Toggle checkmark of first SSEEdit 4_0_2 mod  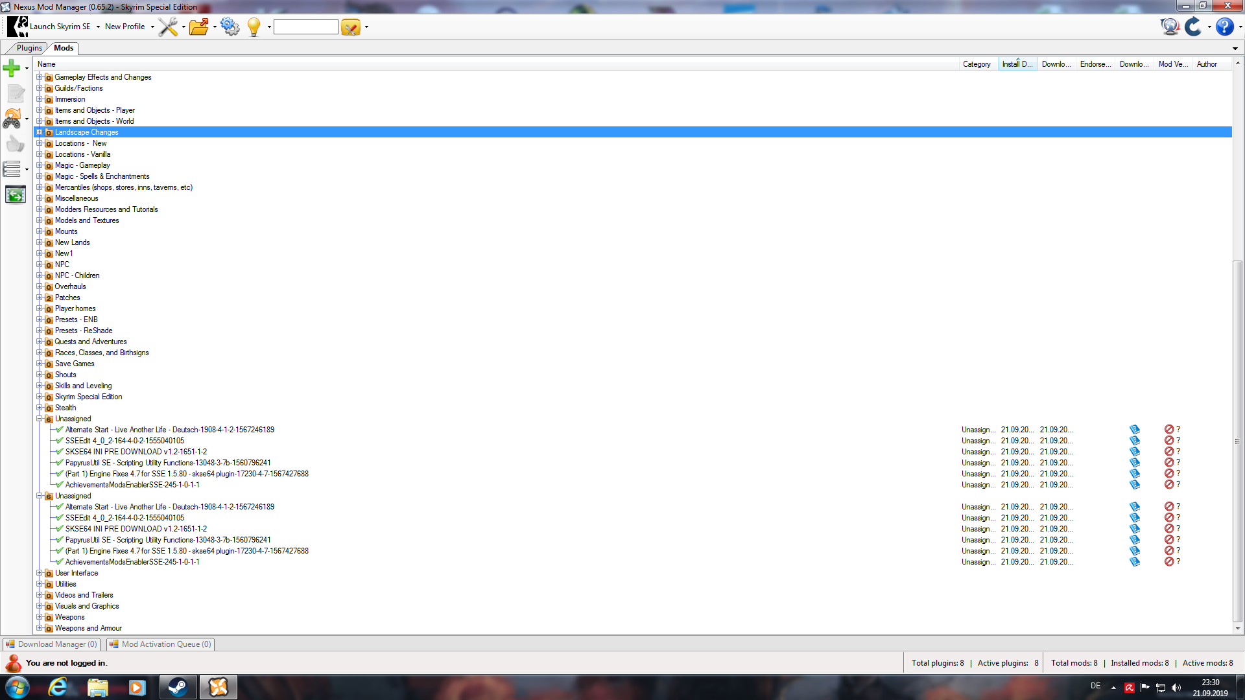point(59,441)
